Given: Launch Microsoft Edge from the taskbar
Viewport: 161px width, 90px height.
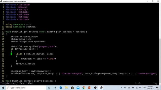Looking at the screenshot, I should point(61,88).
